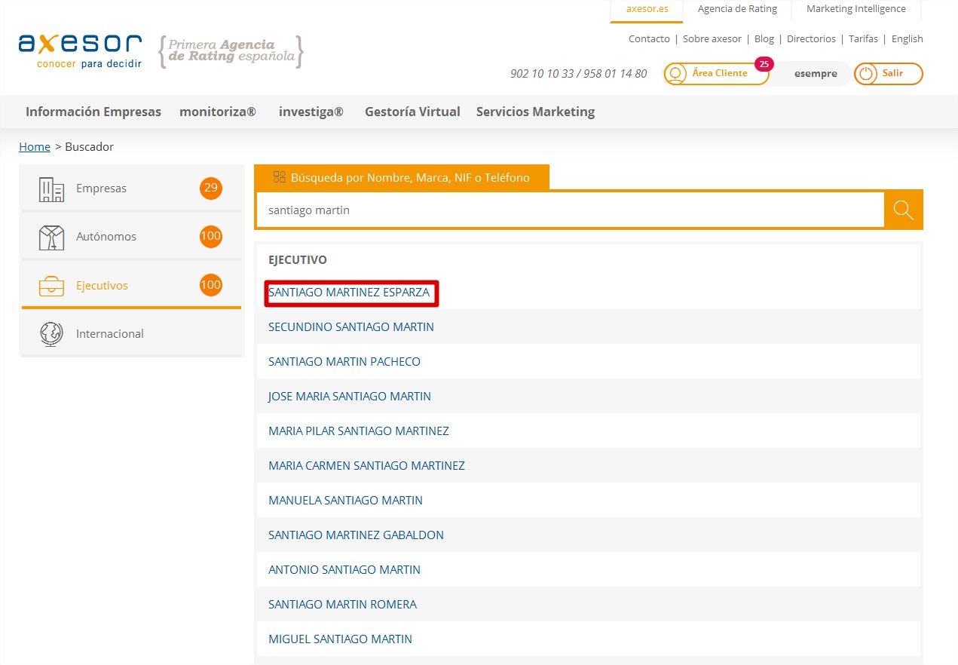The image size is (958, 665).
Task: Open ANTONIO SANTIAGO MARTIN result
Action: point(344,570)
